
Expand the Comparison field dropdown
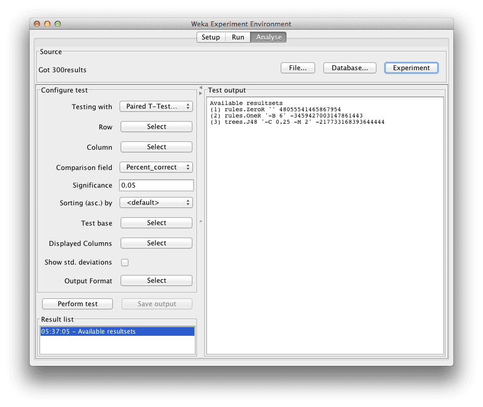156,167
